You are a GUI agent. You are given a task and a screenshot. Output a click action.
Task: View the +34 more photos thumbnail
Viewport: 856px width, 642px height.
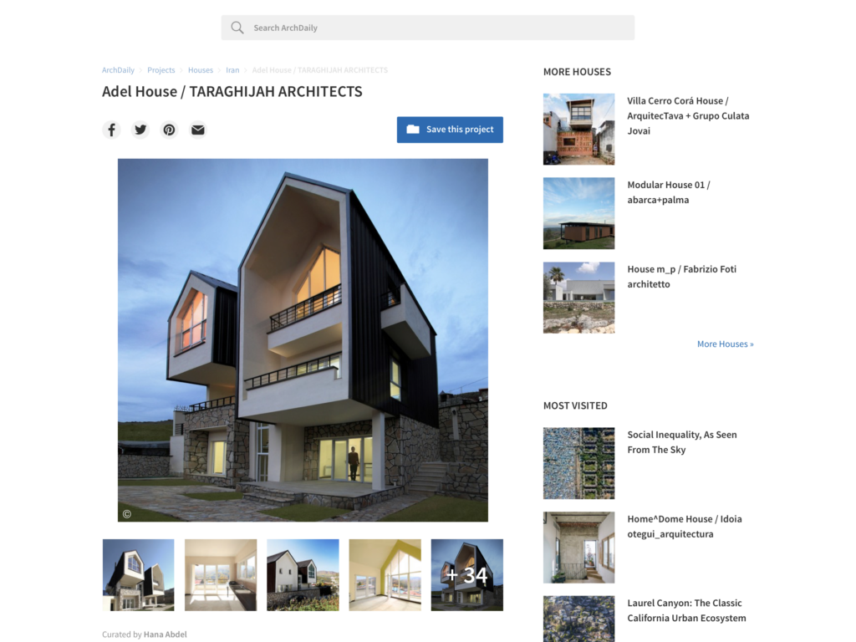click(466, 575)
